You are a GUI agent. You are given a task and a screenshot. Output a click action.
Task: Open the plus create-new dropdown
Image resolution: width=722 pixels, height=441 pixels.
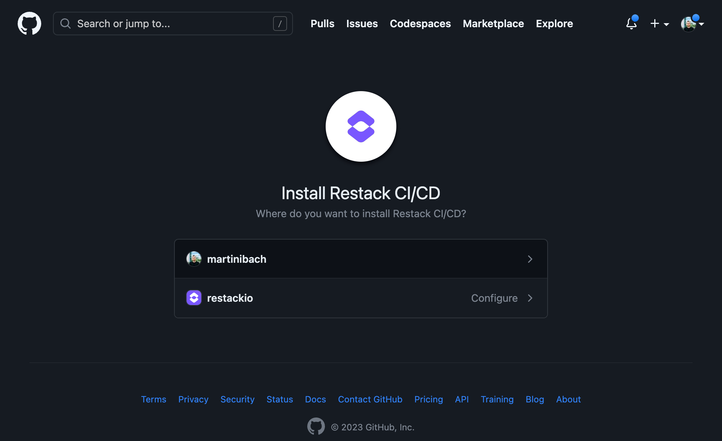(x=659, y=24)
